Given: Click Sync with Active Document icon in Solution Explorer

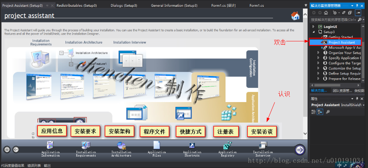Looking at the screenshot, I should 344,13.
